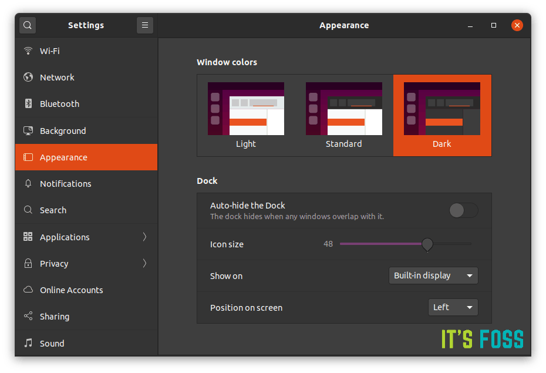The width and height of the screenshot is (546, 373).
Task: Select the Sound music note icon
Action: [28, 343]
